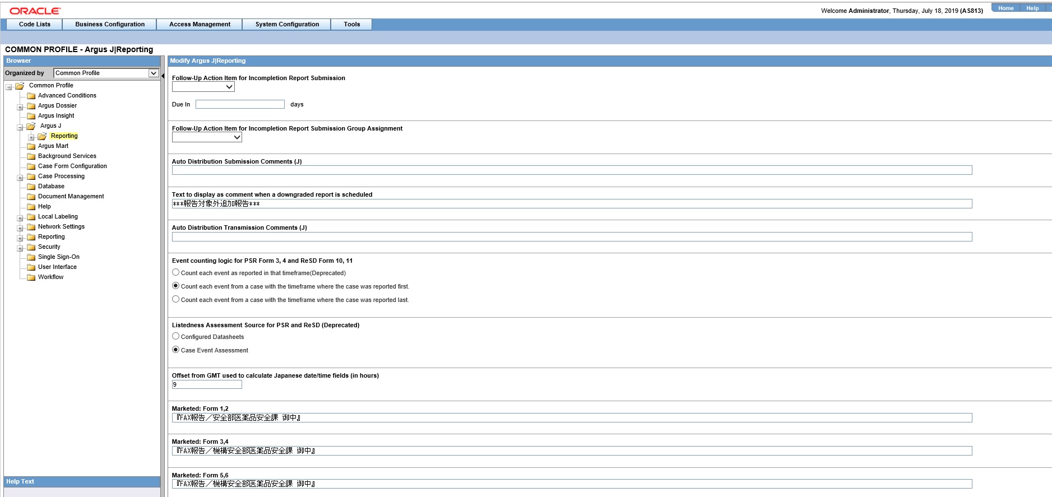Expand the Network Settings tree node
This screenshot has height=497, width=1052.
pos(20,228)
